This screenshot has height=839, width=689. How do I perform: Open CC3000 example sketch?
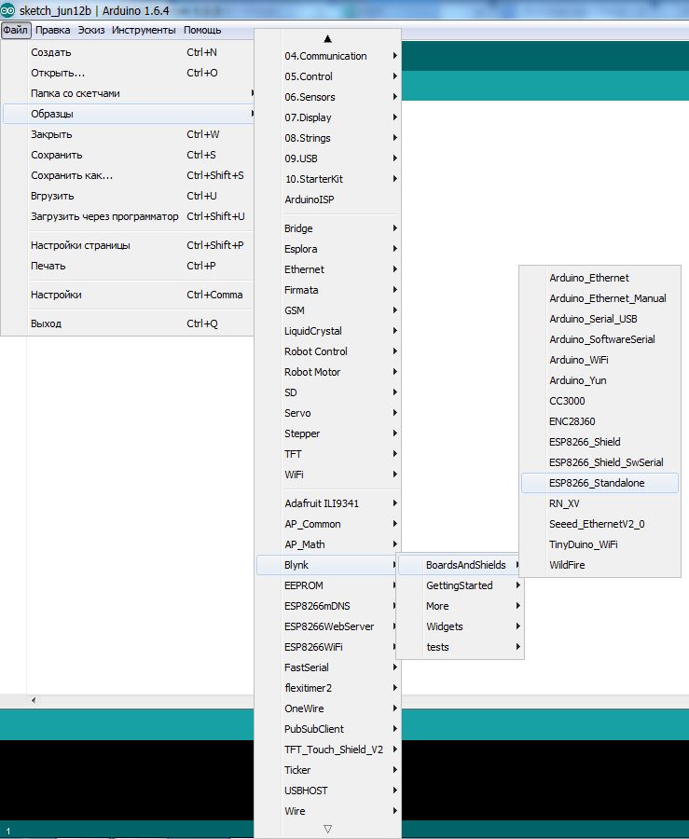click(x=599, y=401)
